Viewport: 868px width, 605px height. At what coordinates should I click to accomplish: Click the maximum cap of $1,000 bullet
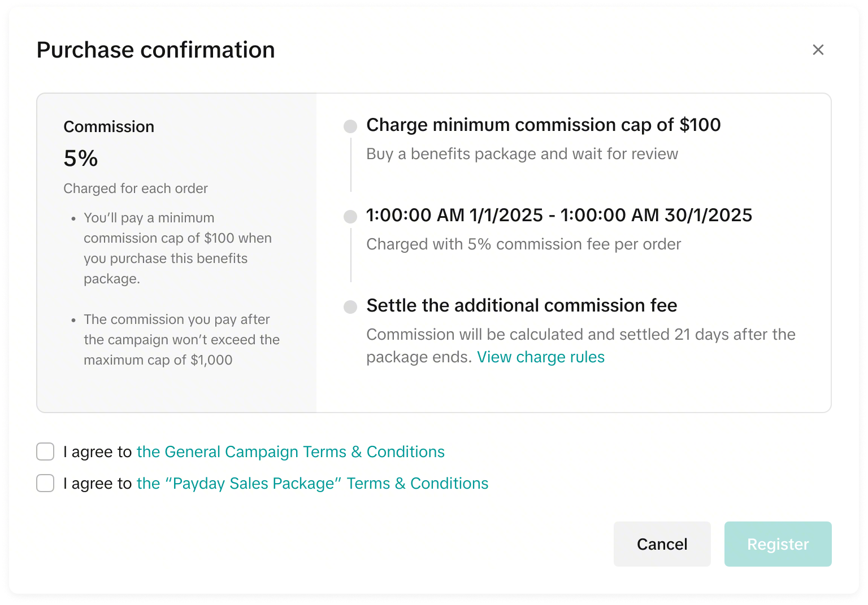[x=181, y=340]
